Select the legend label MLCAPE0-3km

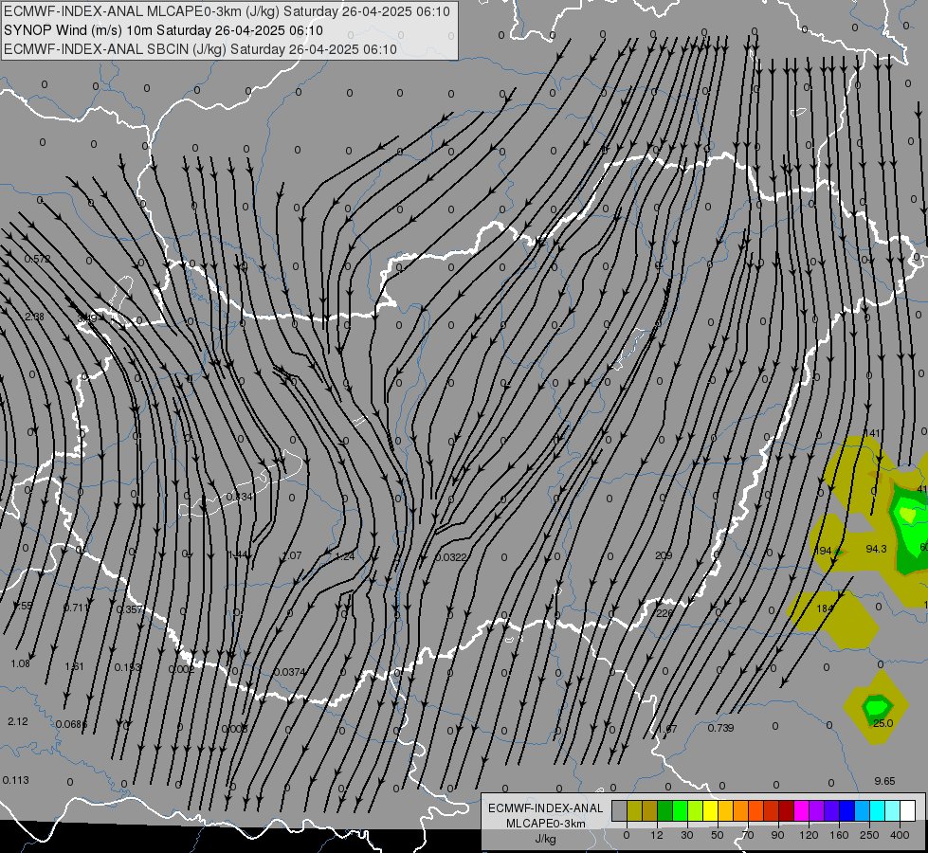pos(546,824)
